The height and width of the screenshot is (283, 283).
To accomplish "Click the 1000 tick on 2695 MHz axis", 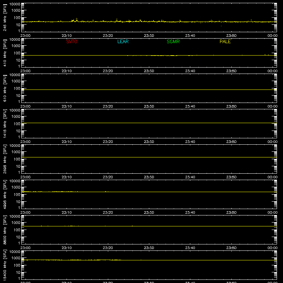I will click(x=16, y=152).
